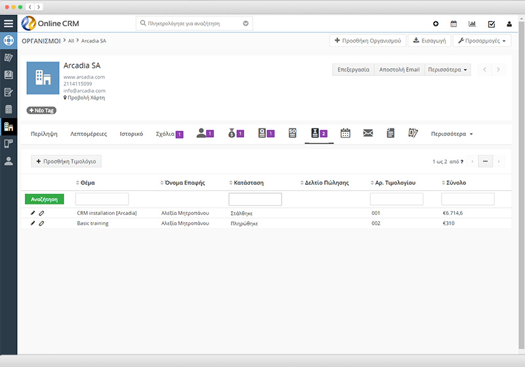Open the Quotes tab icon with badge 1

click(266, 133)
